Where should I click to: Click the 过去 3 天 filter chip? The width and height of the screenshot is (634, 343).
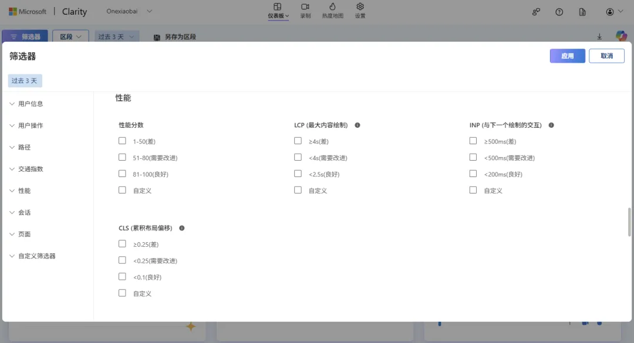[25, 81]
